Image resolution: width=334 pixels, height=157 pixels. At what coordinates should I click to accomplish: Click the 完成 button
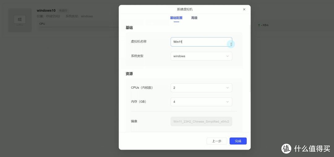click(238, 141)
